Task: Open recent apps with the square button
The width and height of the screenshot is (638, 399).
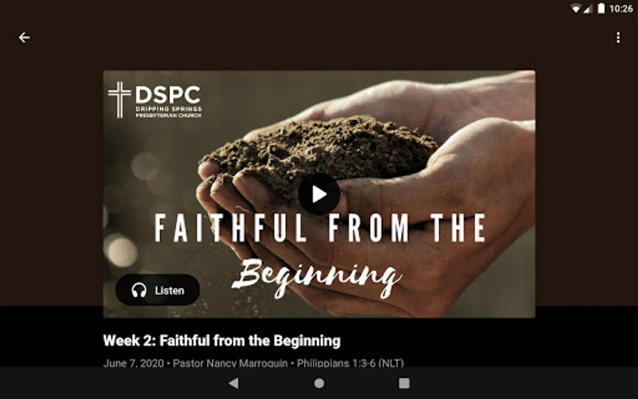Action: coord(404,383)
